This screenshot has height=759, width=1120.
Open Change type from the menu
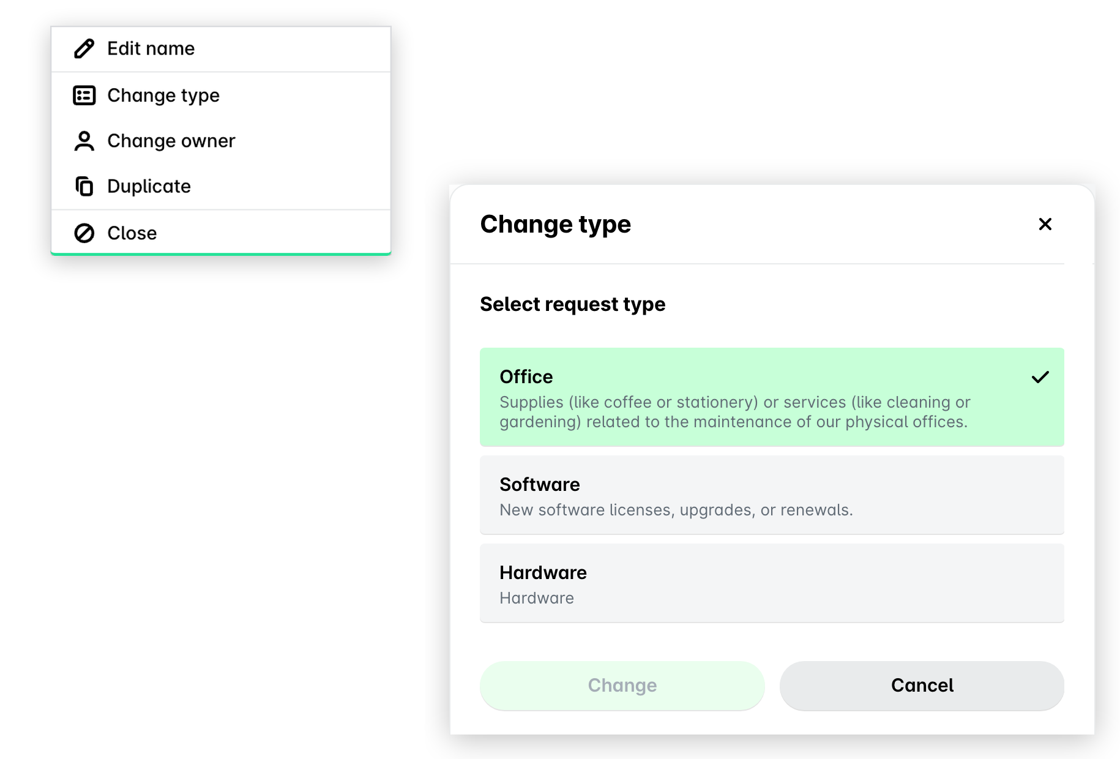pos(221,95)
